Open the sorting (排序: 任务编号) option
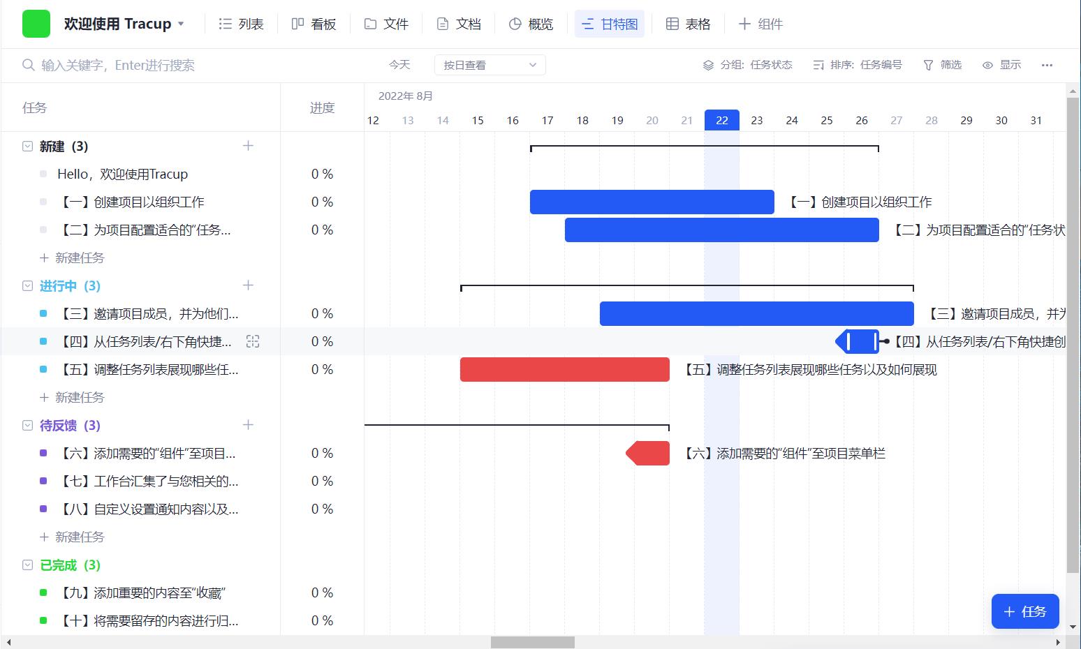This screenshot has width=1081, height=649. click(858, 65)
